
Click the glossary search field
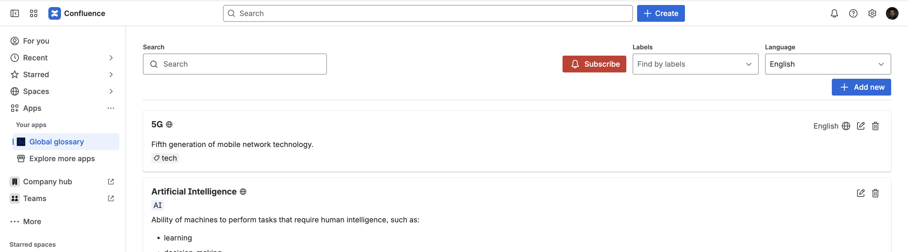[234, 64]
